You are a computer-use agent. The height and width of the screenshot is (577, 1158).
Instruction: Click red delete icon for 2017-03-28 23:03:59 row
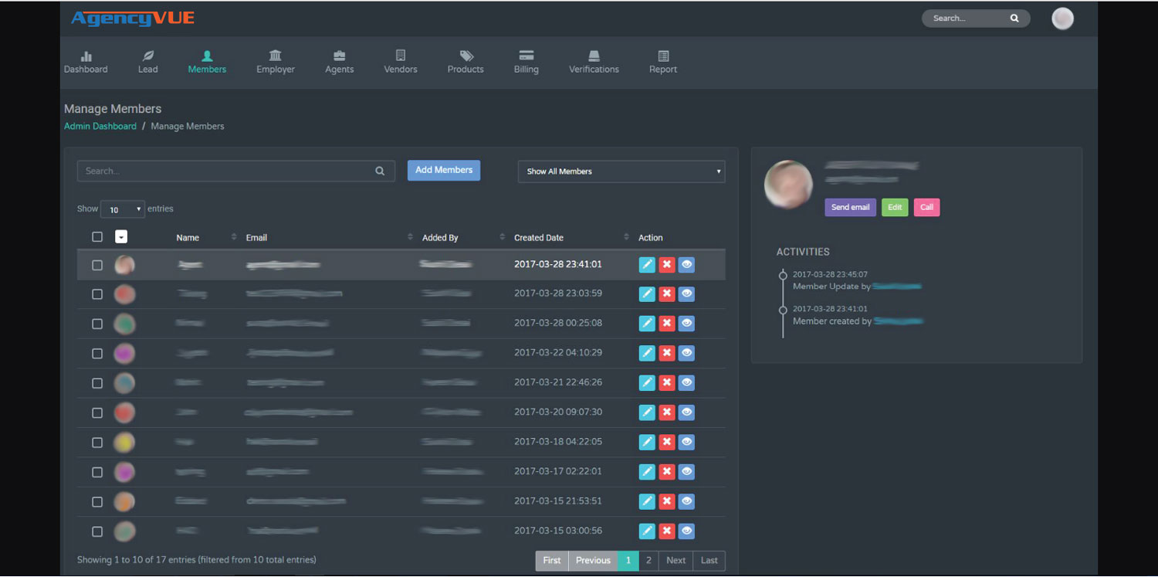click(x=667, y=294)
